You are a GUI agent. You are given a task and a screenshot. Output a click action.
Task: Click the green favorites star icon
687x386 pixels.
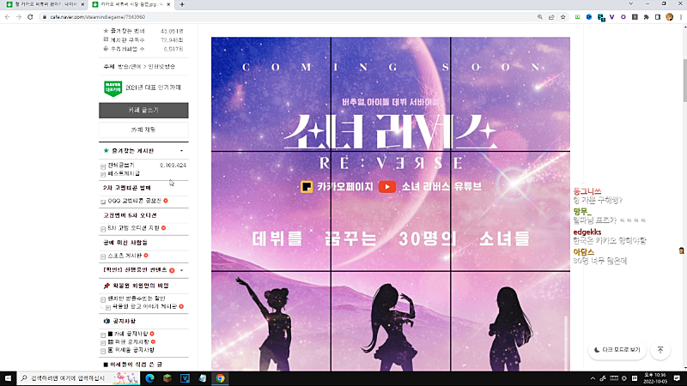click(x=106, y=151)
